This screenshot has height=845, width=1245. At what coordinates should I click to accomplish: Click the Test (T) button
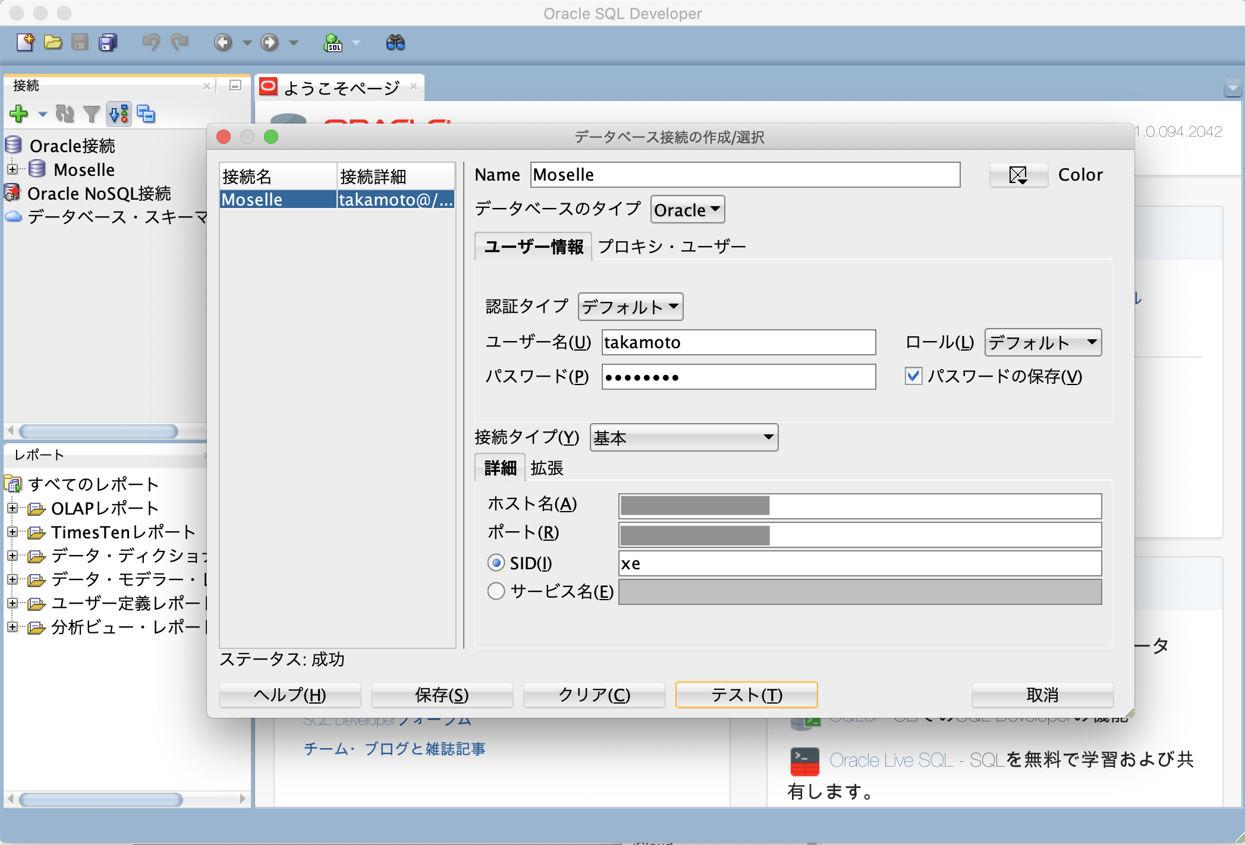(x=747, y=695)
